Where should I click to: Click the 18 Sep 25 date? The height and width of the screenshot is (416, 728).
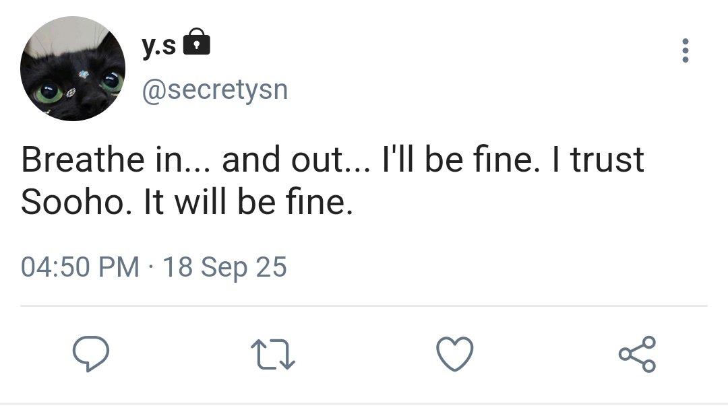point(225,267)
